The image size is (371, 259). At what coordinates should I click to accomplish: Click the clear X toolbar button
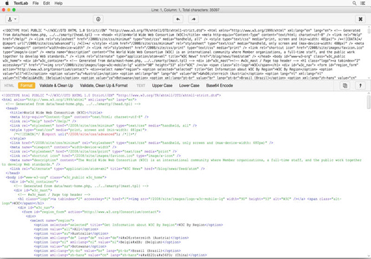coord(360,19)
